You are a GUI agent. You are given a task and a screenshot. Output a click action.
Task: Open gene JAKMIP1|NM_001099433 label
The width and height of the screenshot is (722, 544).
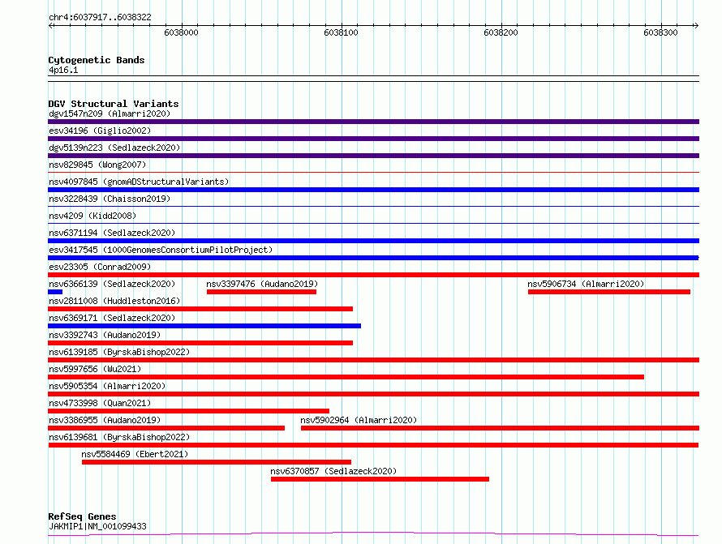[97, 526]
